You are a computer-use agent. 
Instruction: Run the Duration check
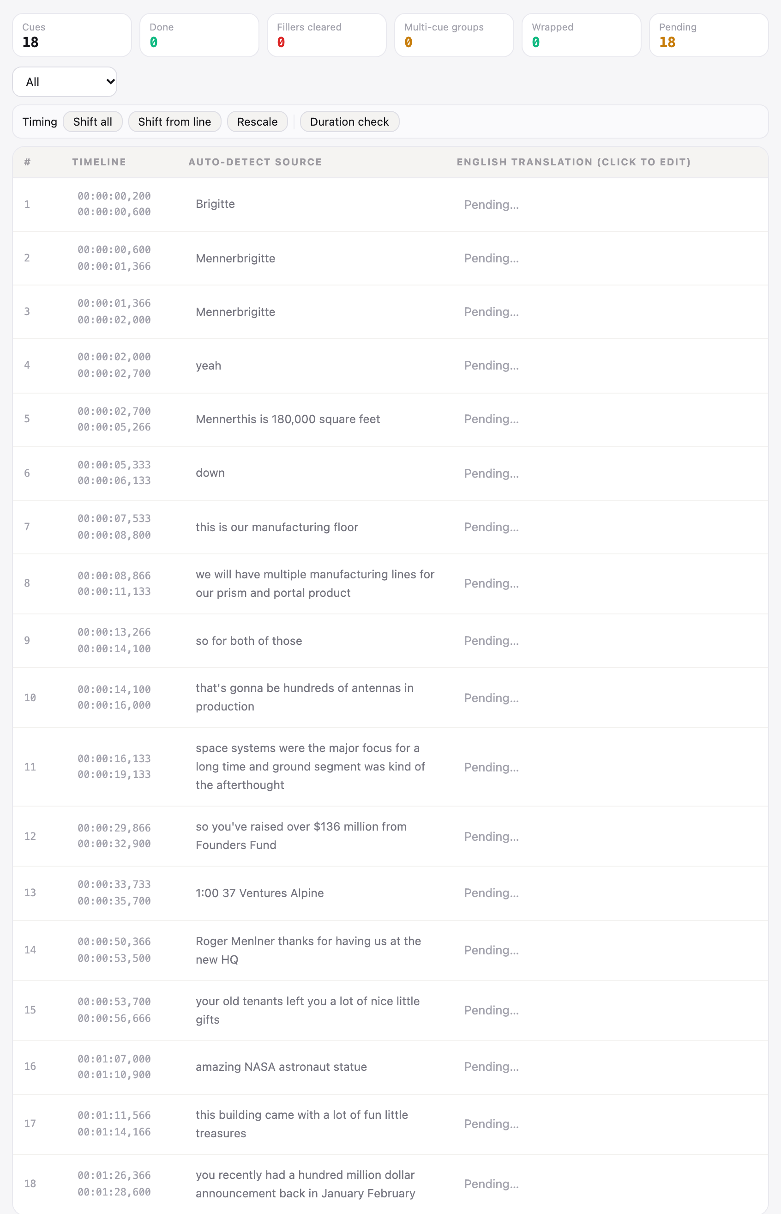click(x=349, y=122)
